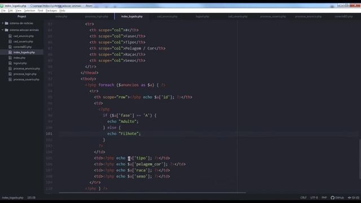This screenshot has height=203, width=361.
Task: Open cad_usuario.php from the project tree
Action: coord(23,42)
